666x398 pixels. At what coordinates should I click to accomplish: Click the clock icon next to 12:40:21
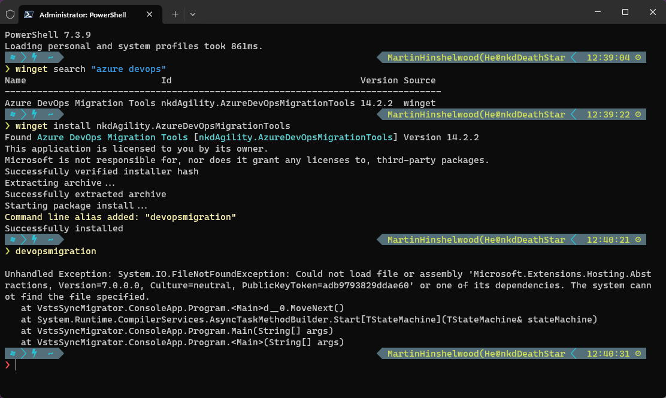point(638,239)
